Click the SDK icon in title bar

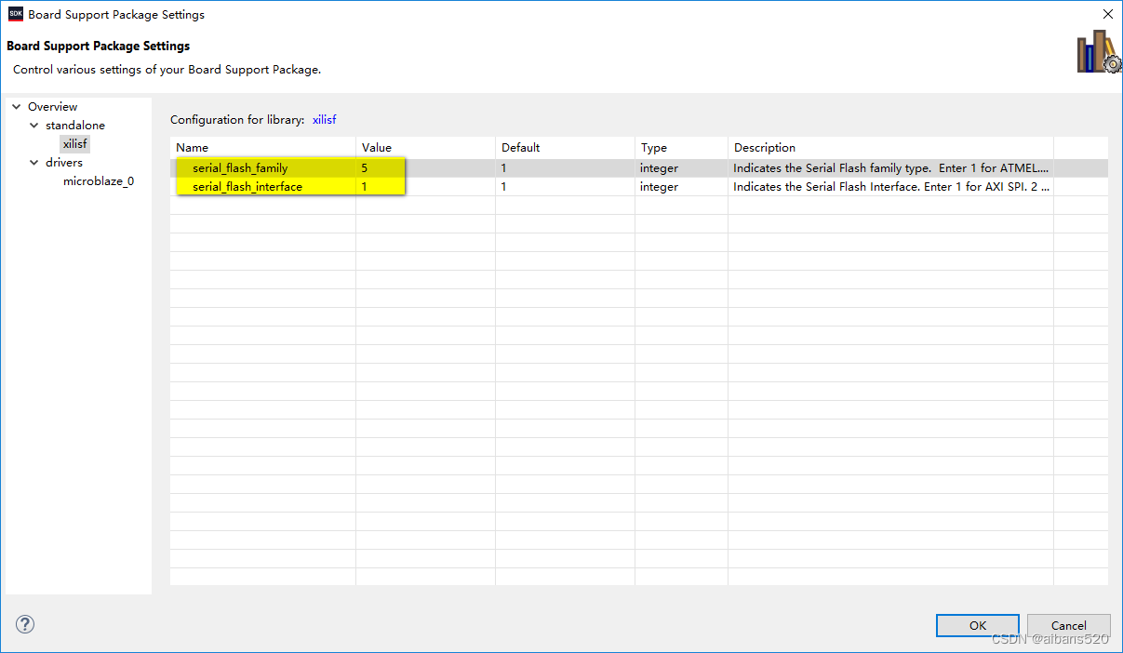pyautogui.click(x=14, y=14)
